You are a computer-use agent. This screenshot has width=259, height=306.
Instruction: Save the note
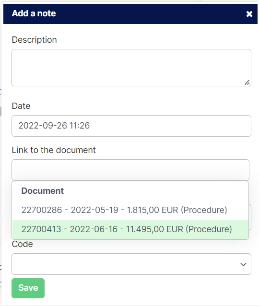pyautogui.click(x=28, y=288)
